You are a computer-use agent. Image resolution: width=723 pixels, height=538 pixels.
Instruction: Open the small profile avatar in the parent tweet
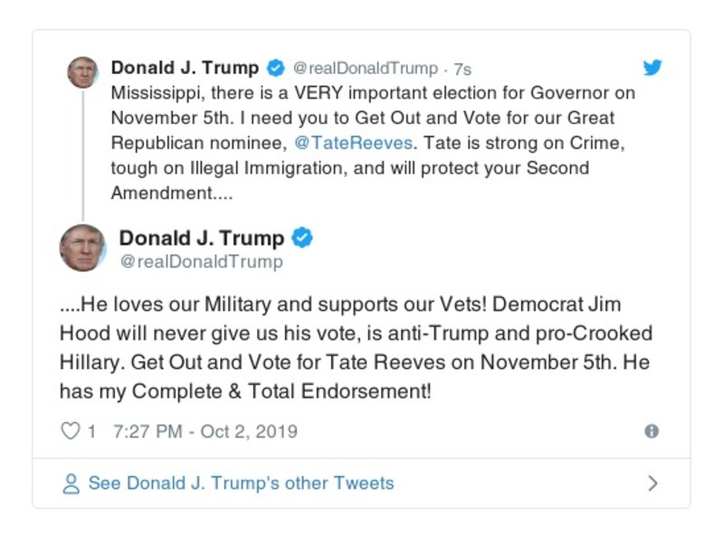click(x=82, y=72)
